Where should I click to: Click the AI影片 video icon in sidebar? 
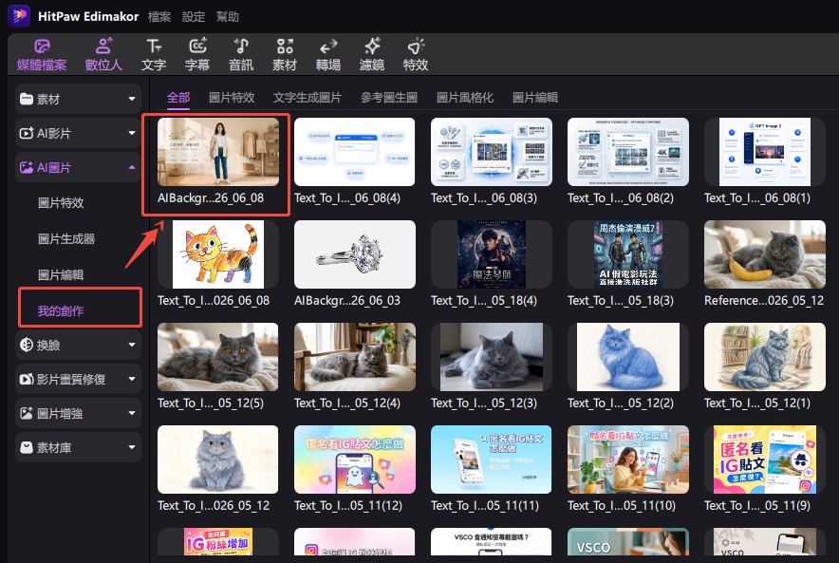27,133
